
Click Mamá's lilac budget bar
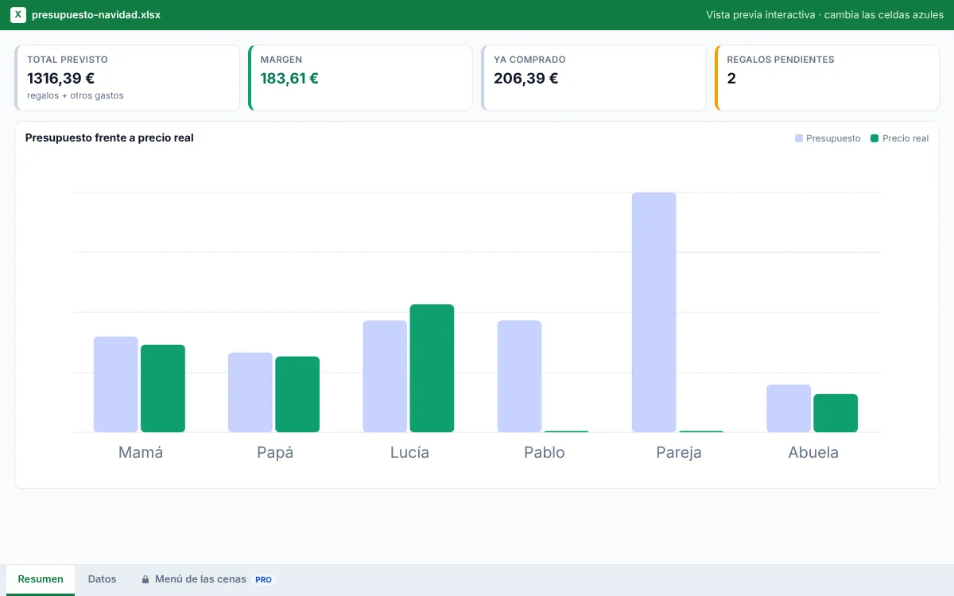click(x=116, y=385)
